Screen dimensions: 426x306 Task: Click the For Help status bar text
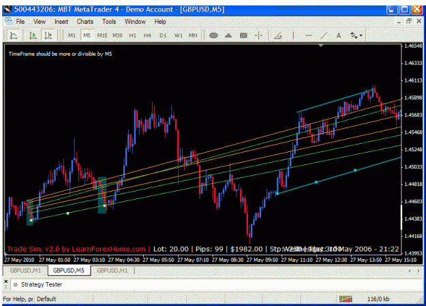18,299
